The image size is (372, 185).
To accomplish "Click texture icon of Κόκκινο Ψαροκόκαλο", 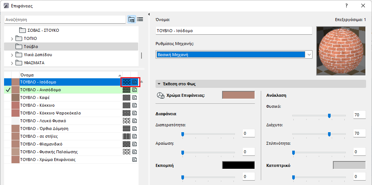I will tap(134, 113).
